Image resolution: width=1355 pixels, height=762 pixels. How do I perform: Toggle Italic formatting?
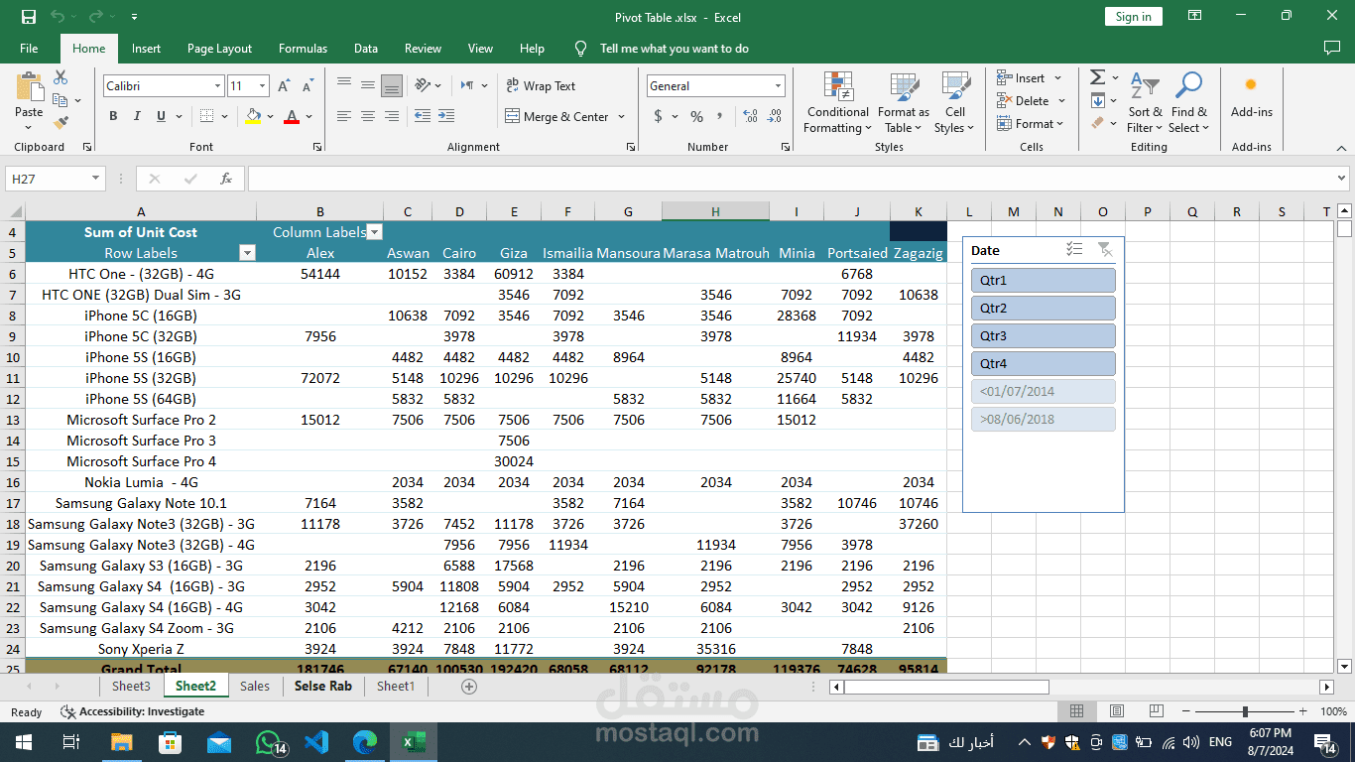coord(137,116)
